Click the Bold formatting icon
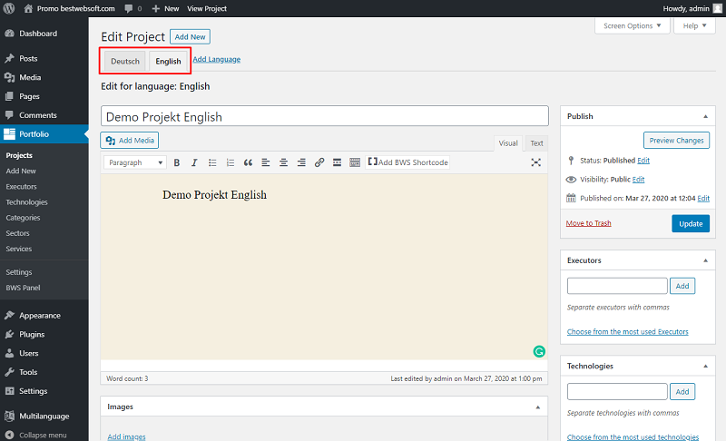 (176, 162)
